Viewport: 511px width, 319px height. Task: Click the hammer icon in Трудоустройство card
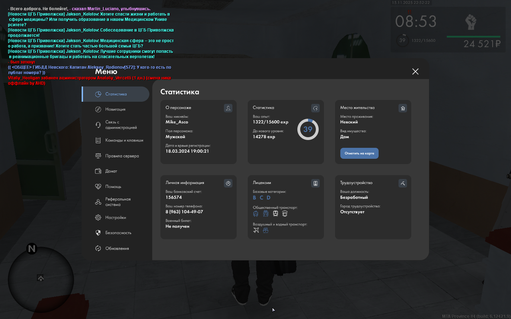[403, 183]
